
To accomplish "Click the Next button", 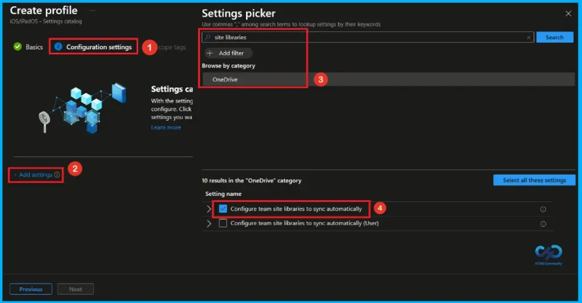I will 76,289.
